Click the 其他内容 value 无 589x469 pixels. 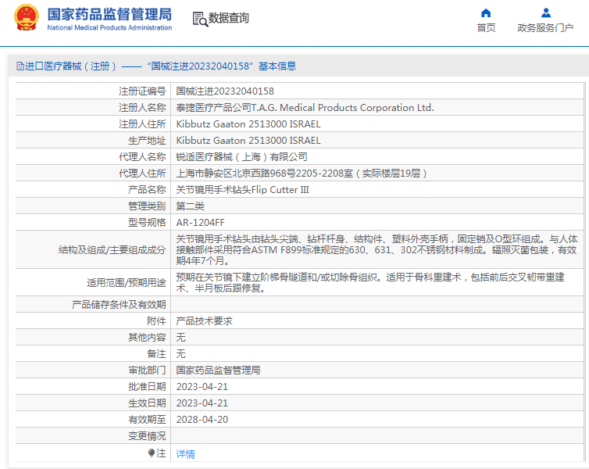pos(180,338)
